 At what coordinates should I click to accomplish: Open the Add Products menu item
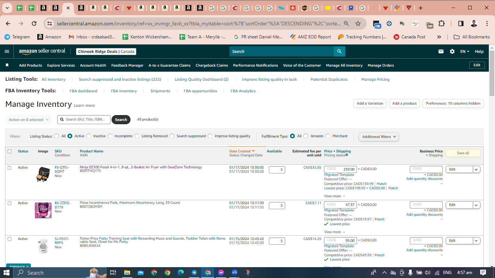[x=30, y=65]
